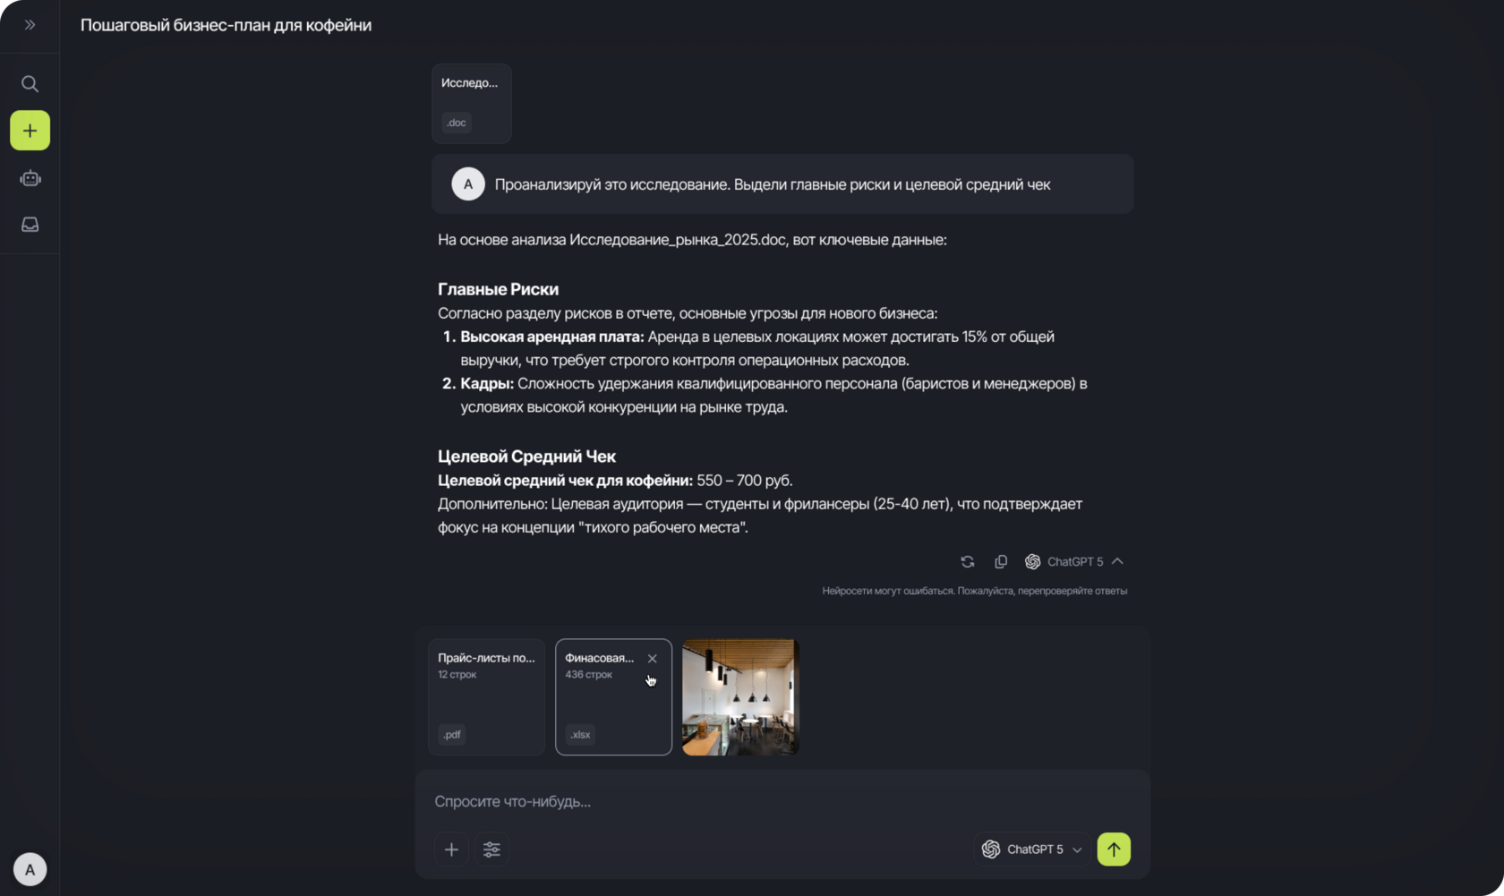Image resolution: width=1504 pixels, height=896 pixels.
Task: Open the bots section robot icon
Action: pos(30,178)
